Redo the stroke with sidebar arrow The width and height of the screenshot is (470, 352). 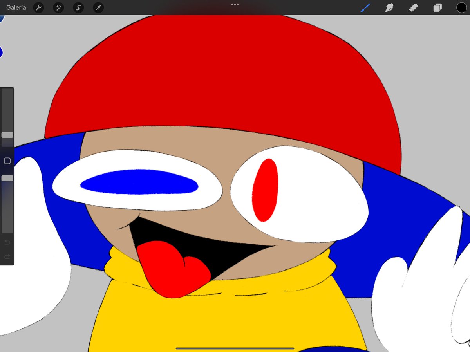click(x=7, y=257)
